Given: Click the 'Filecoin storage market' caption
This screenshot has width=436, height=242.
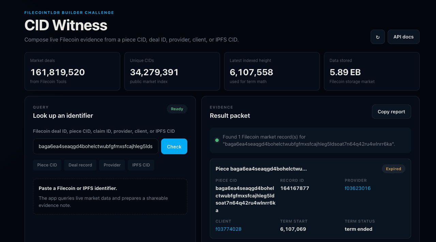Looking at the screenshot, I should tap(352, 82).
